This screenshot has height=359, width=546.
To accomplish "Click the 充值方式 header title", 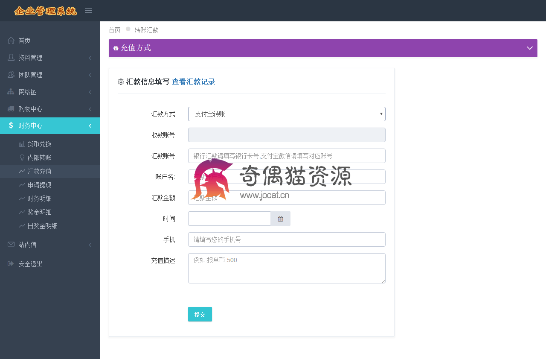I will pos(136,48).
